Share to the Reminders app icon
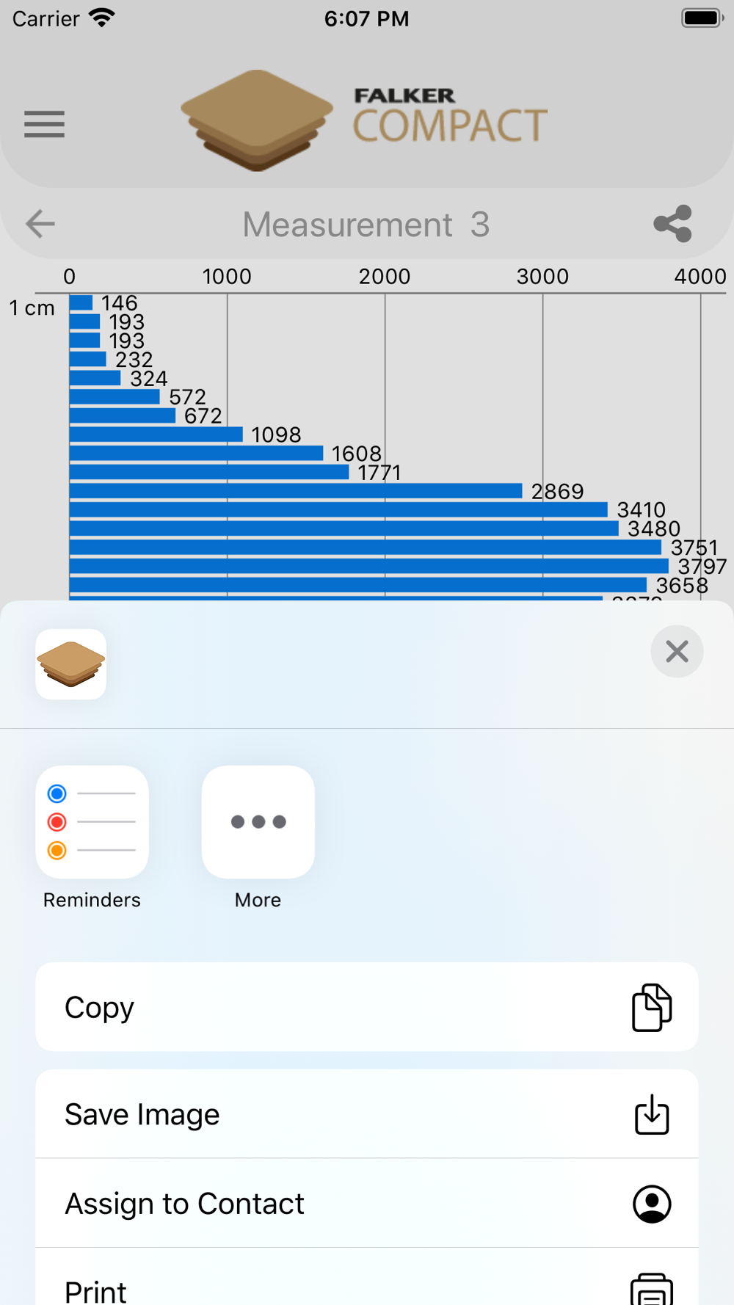The height and width of the screenshot is (1305, 734). click(92, 822)
